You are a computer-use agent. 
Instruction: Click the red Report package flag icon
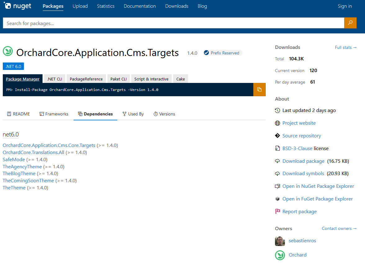pos(277,211)
